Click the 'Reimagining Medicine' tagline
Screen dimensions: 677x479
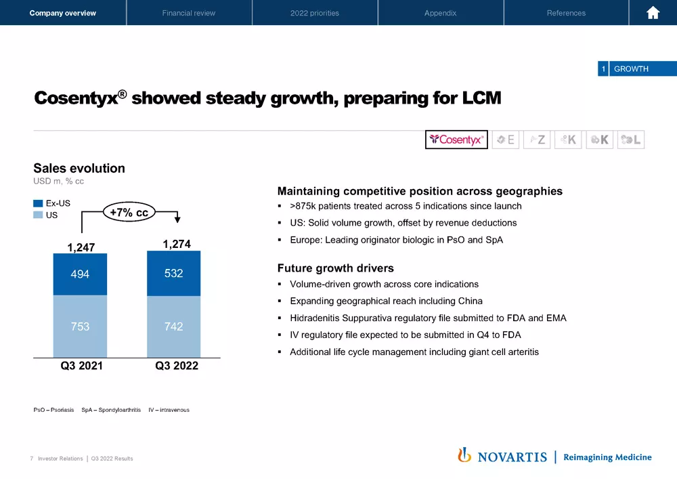[607, 457]
